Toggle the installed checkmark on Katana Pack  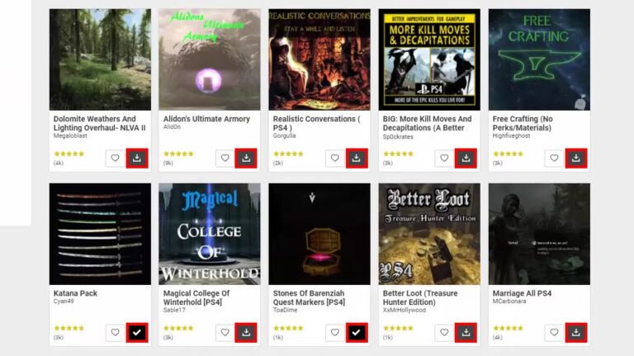137,333
